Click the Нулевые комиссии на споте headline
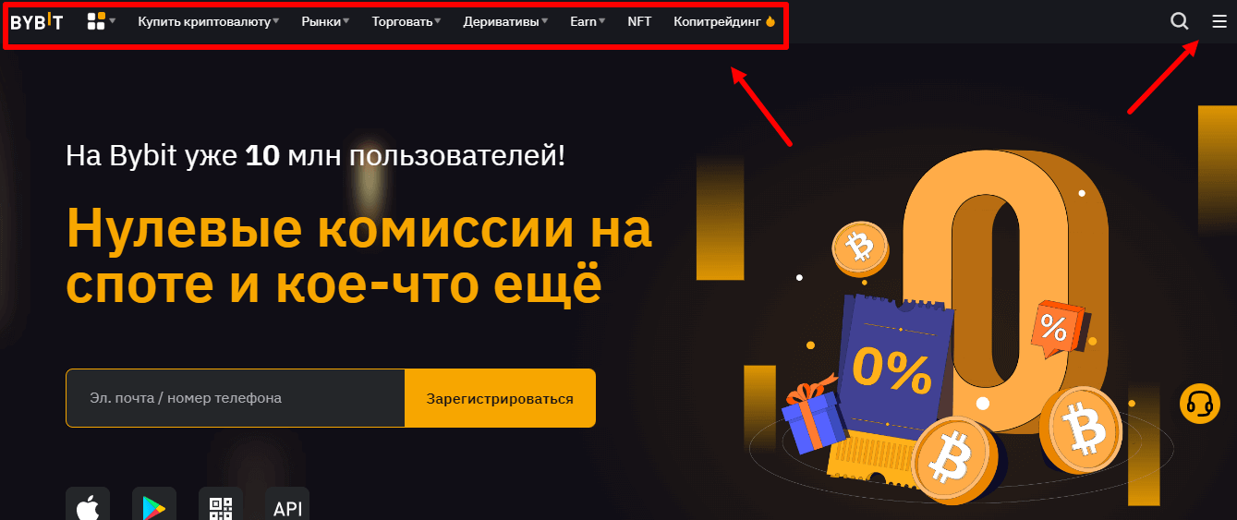This screenshot has height=520, width=1237. (358, 257)
